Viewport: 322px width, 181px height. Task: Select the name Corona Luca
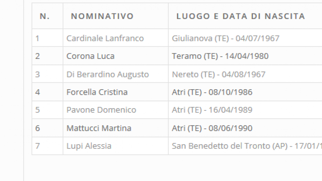tap(91, 56)
